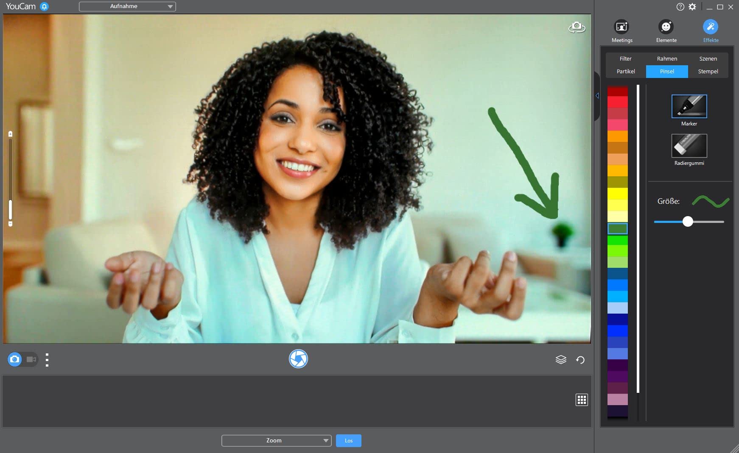Open the layers stack icon
The height and width of the screenshot is (453, 739).
561,360
